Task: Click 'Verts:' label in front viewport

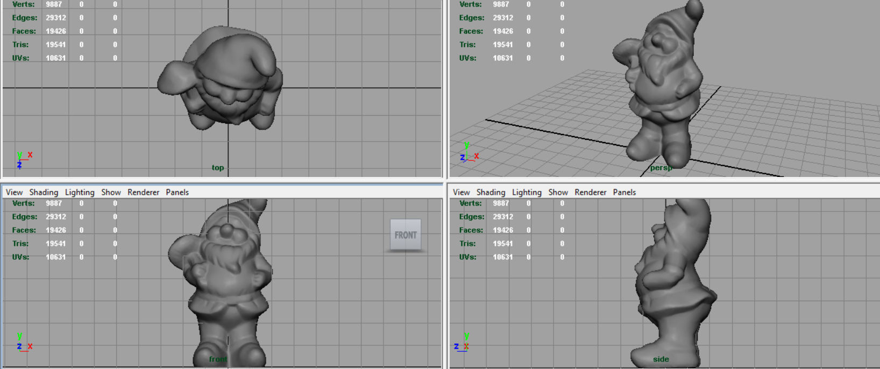Action: 23,203
